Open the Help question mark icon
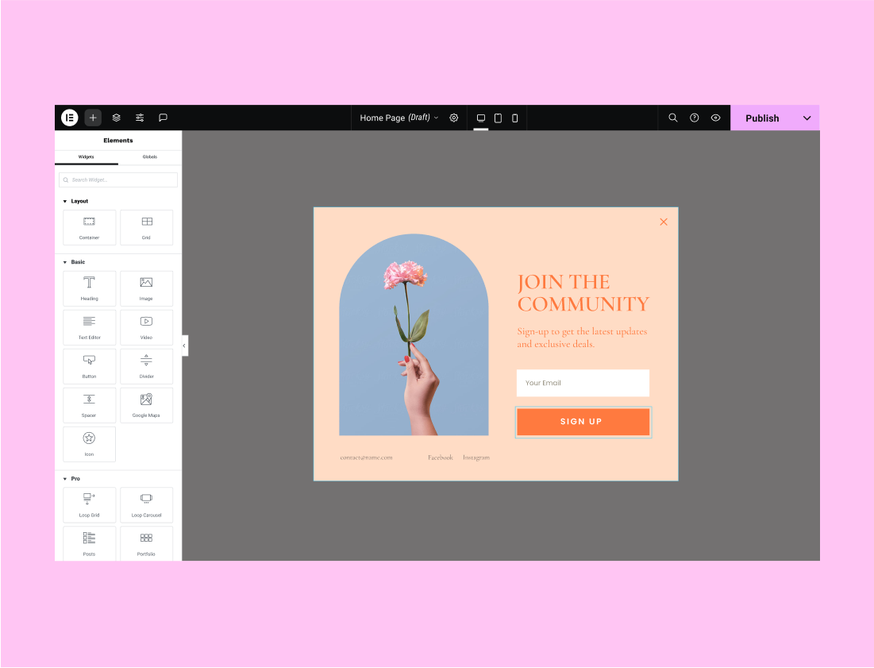The image size is (874, 668). click(x=695, y=118)
